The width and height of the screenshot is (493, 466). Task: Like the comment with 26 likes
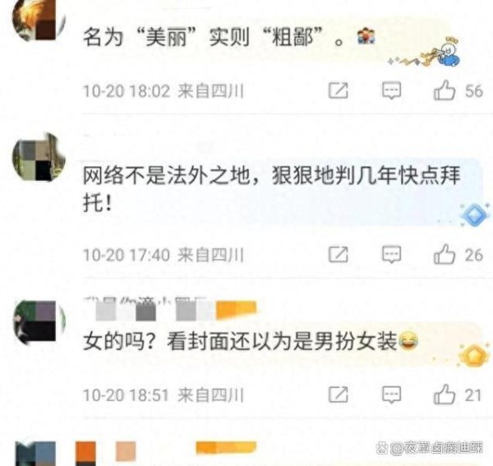(444, 254)
